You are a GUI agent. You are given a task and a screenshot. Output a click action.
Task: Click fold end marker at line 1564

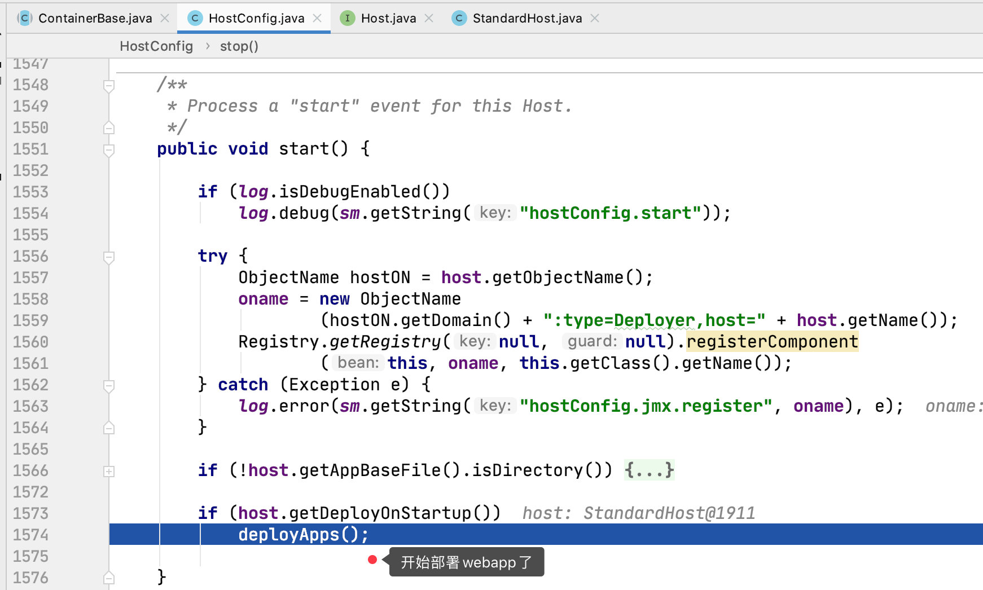[x=109, y=428]
